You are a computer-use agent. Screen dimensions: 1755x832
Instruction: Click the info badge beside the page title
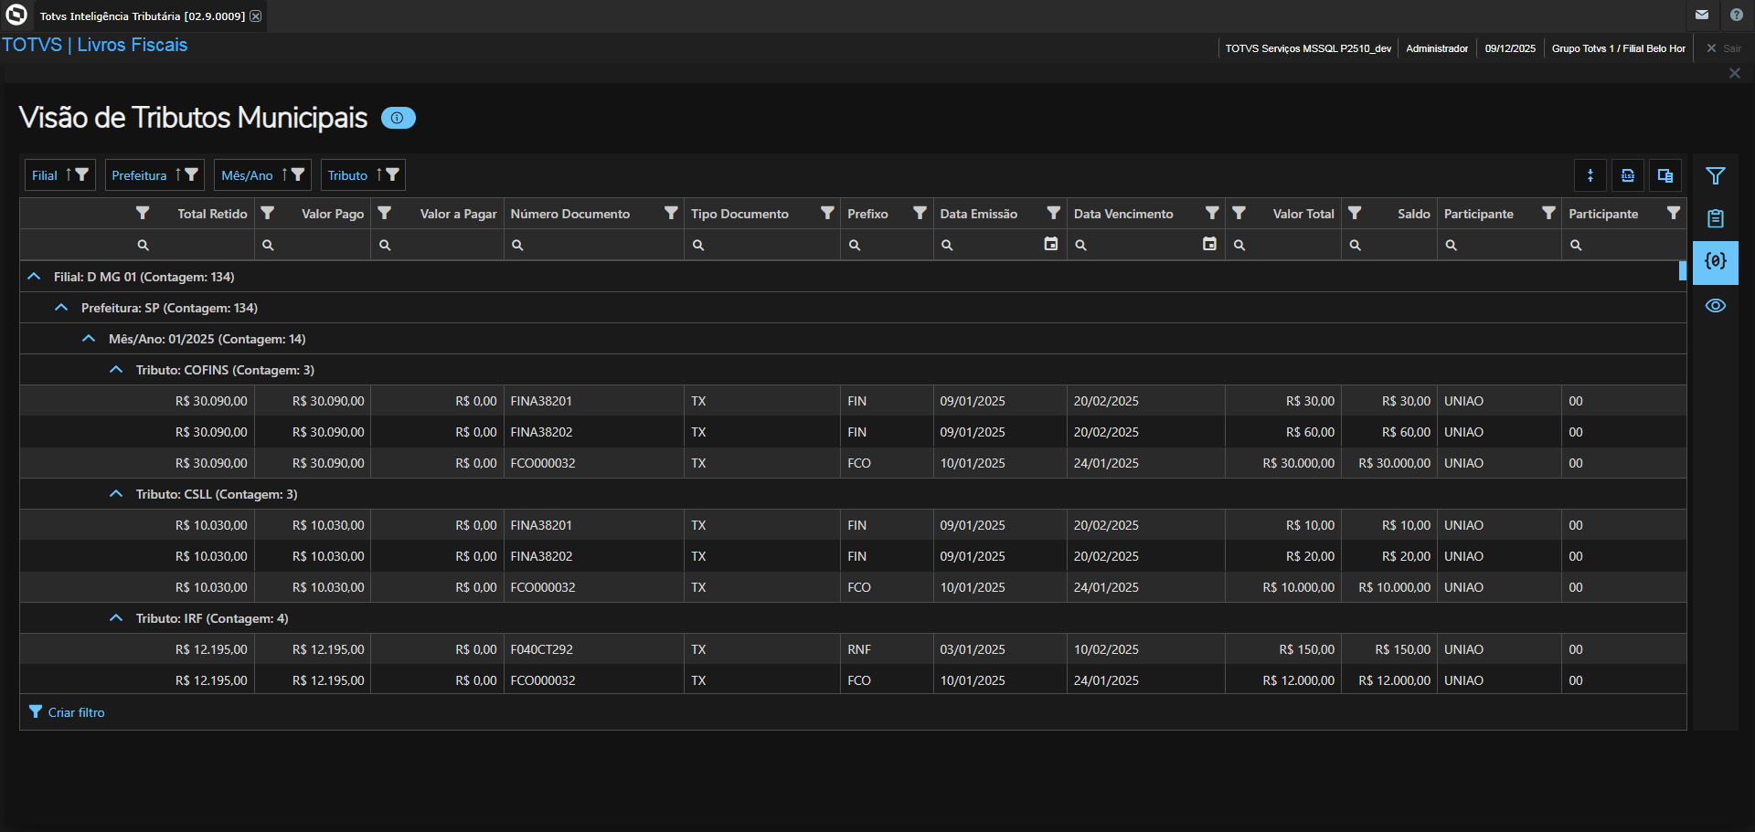398,118
